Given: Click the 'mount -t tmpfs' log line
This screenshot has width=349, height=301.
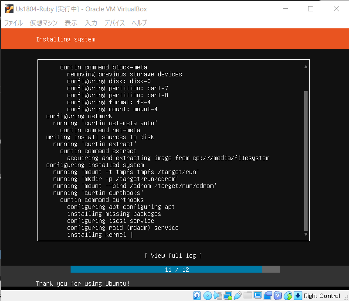Looking at the screenshot, I should (126, 172).
